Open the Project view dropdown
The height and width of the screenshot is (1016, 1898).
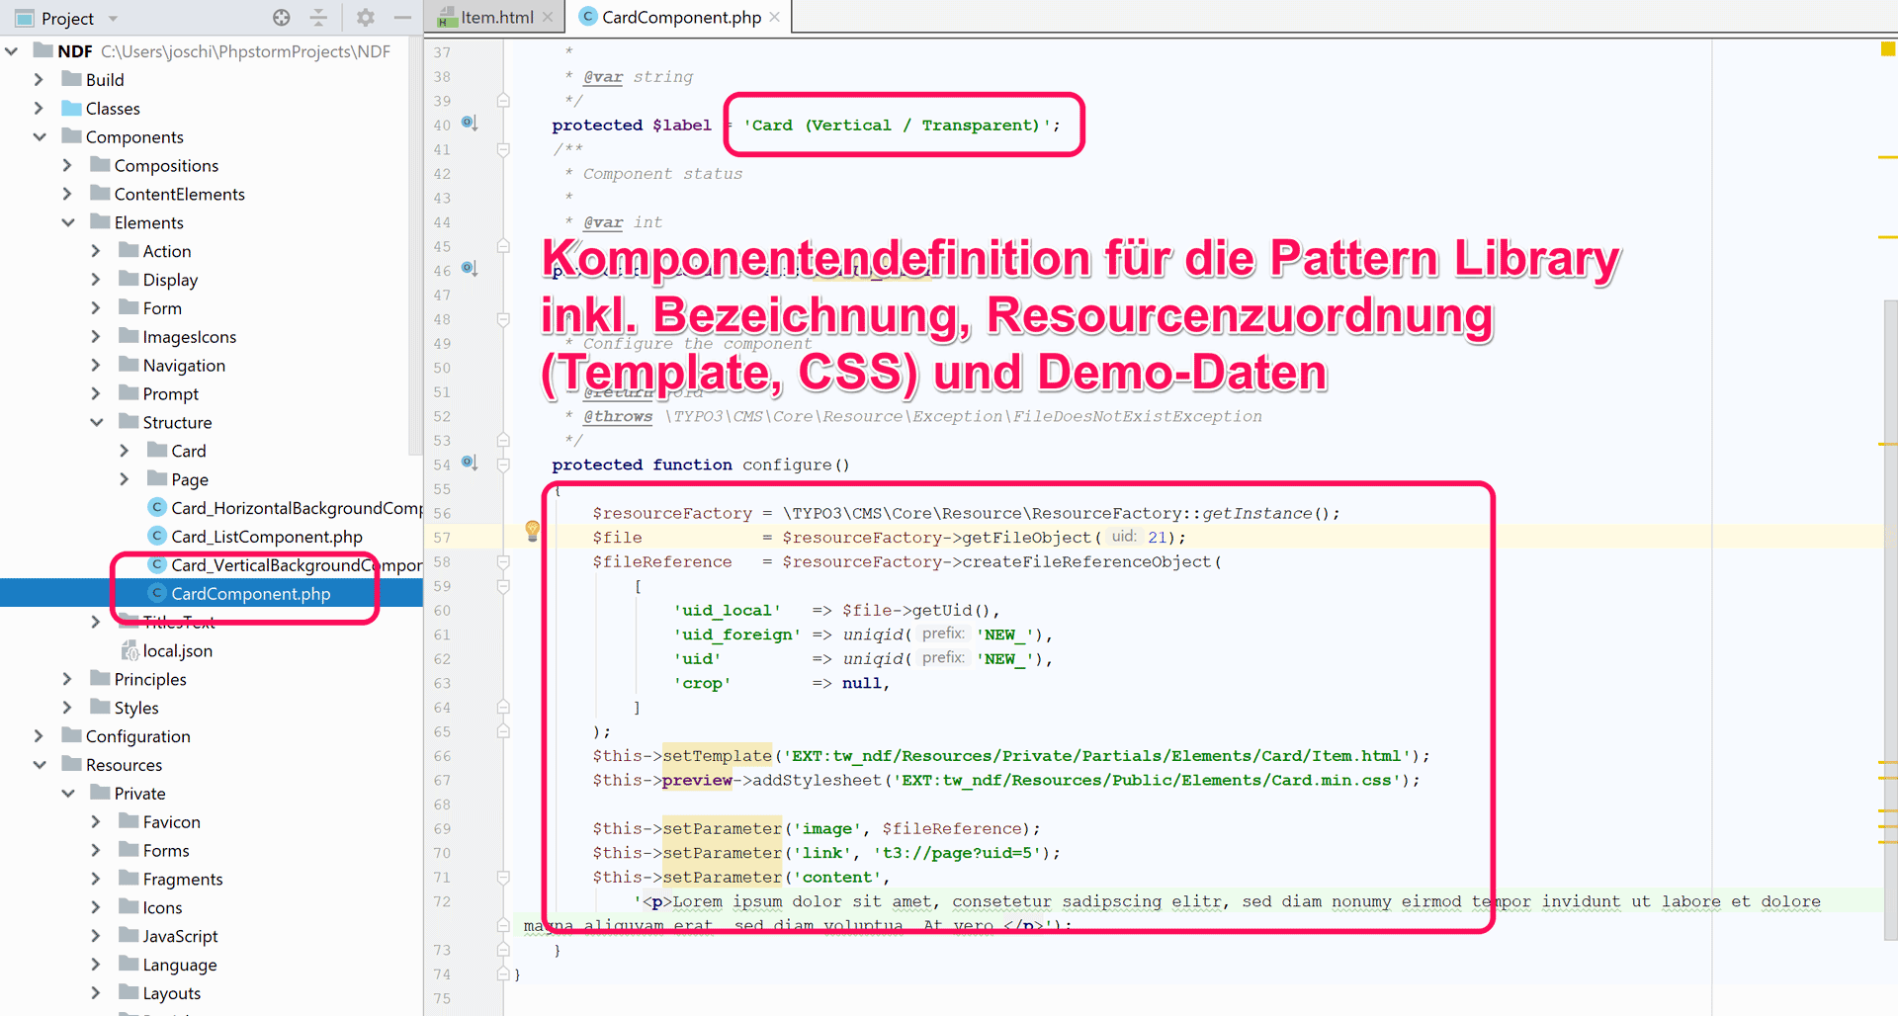click(x=113, y=18)
